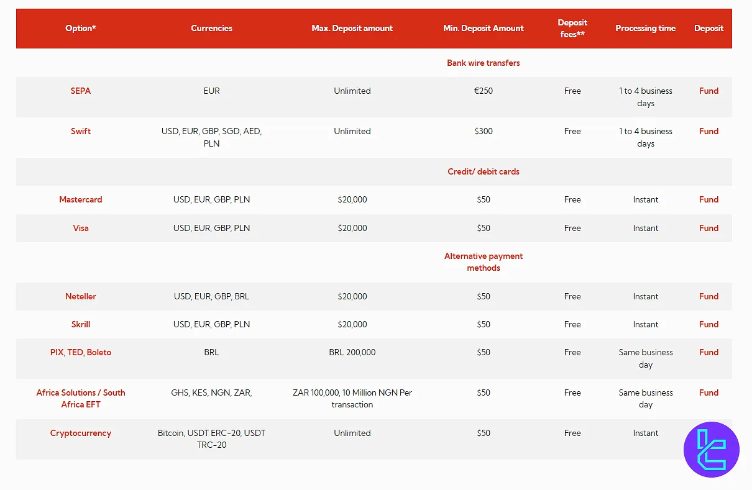Click Same business day in PIX row
This screenshot has height=490, width=752.
(646, 358)
